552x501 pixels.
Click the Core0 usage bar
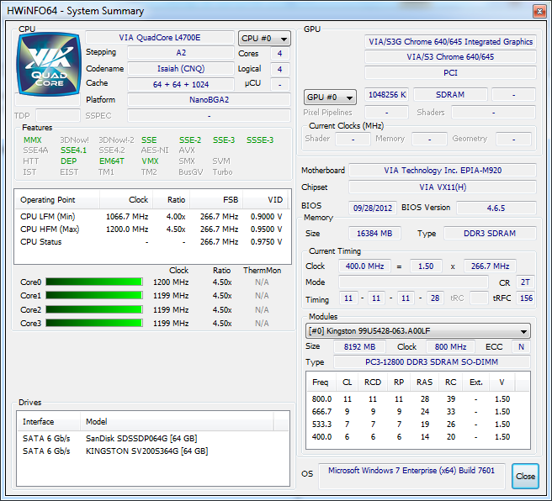(94, 282)
